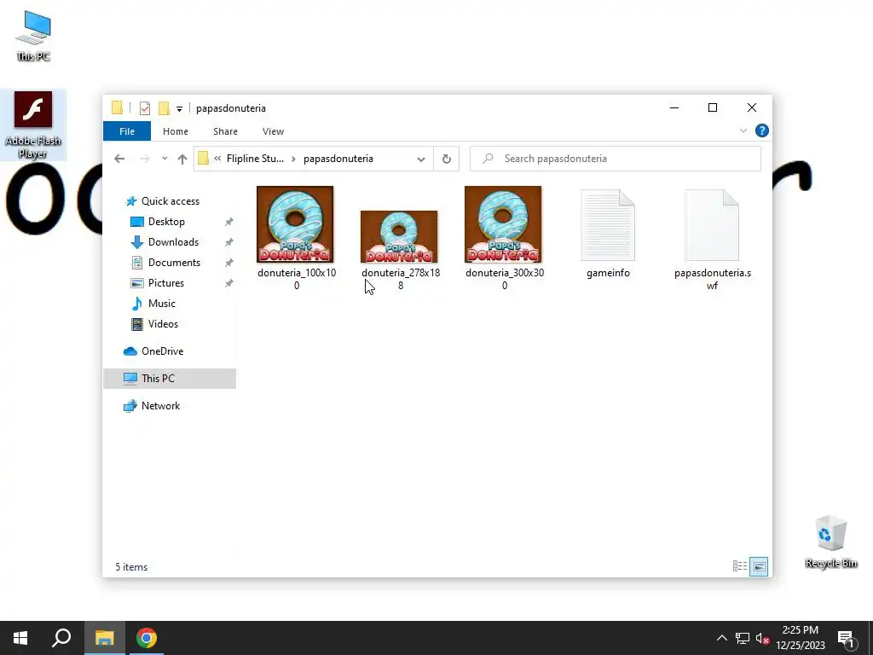
Task: Open the muted volume tray icon
Action: coord(763,638)
